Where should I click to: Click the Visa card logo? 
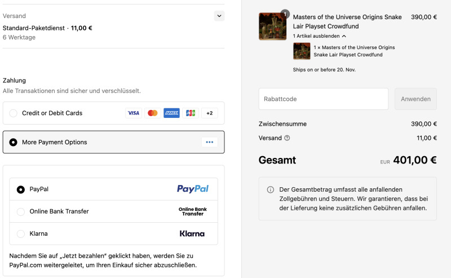(x=134, y=113)
